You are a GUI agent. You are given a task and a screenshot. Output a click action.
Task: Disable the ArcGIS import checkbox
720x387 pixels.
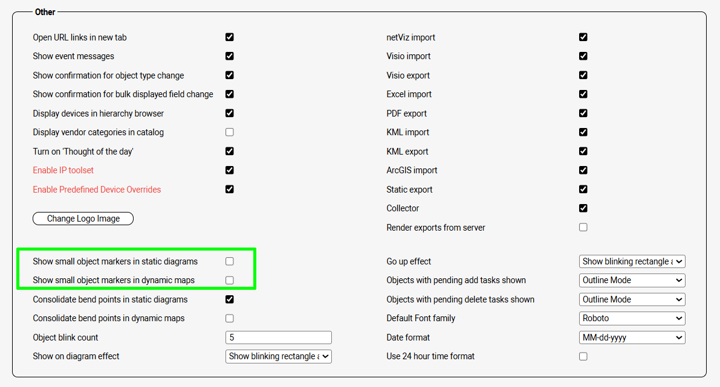point(583,170)
